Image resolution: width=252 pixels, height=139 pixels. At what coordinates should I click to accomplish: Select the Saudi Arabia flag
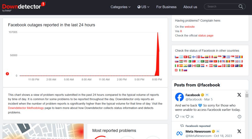202,61
